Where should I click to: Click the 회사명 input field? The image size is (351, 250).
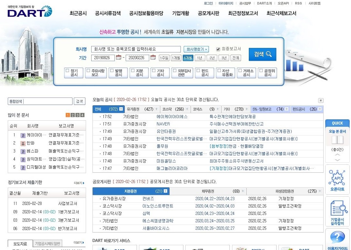(x=136, y=49)
